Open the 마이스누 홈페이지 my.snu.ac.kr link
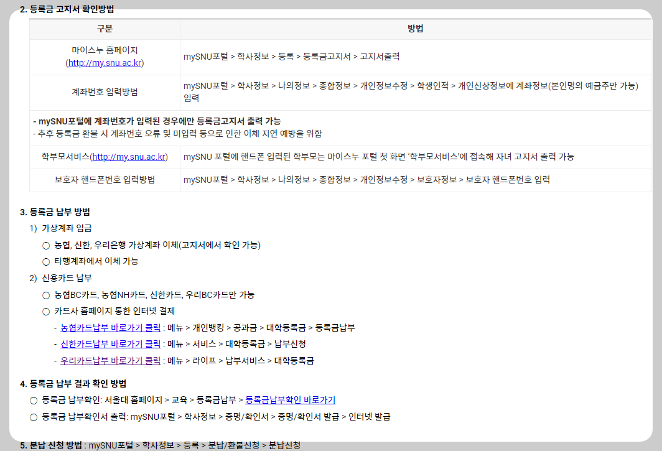Viewport: 662px width, 451px height. pos(103,62)
